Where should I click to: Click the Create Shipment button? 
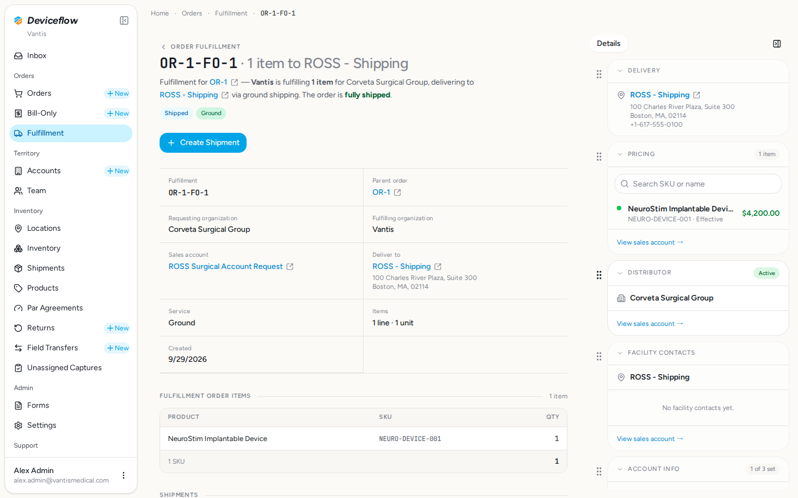203,143
